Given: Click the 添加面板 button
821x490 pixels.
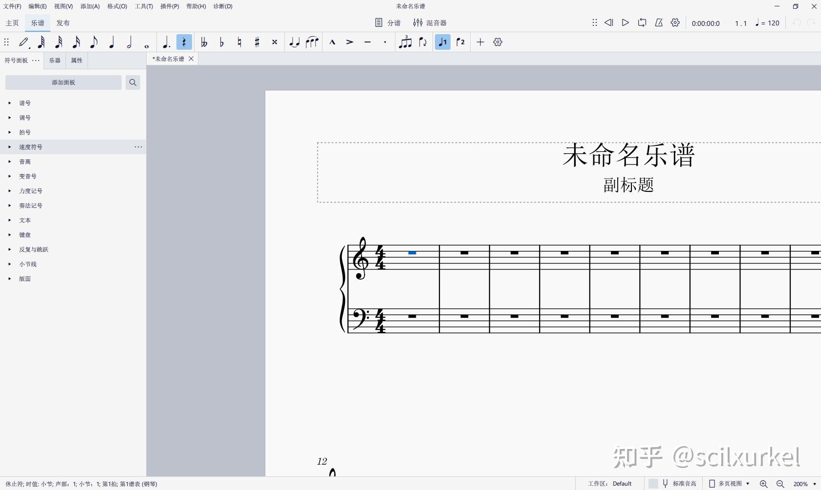Looking at the screenshot, I should point(64,82).
